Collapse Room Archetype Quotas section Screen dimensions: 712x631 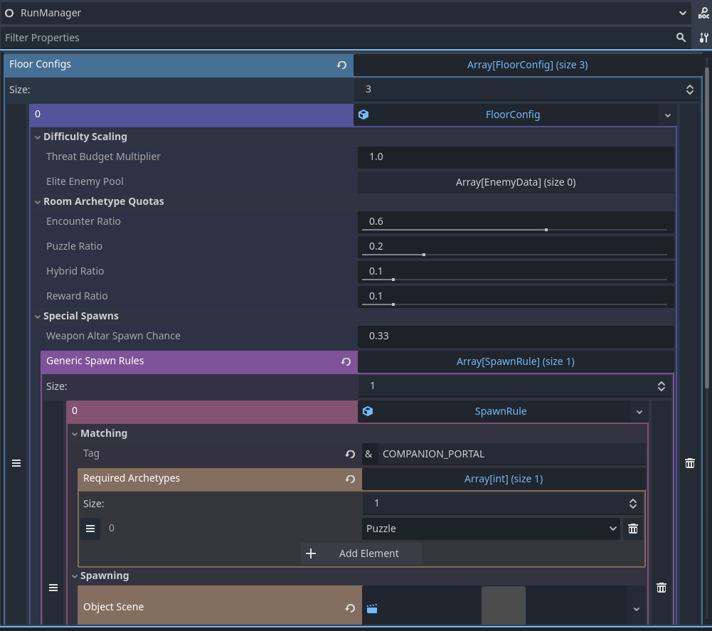38,202
